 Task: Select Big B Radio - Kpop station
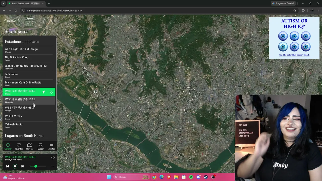point(29,59)
